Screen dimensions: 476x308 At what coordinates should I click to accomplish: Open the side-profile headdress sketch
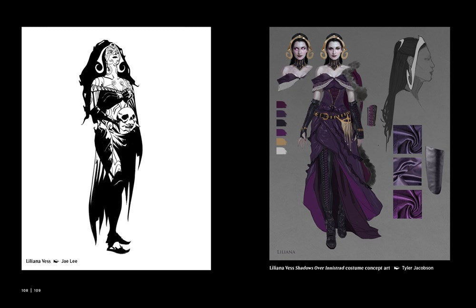(x=412, y=76)
